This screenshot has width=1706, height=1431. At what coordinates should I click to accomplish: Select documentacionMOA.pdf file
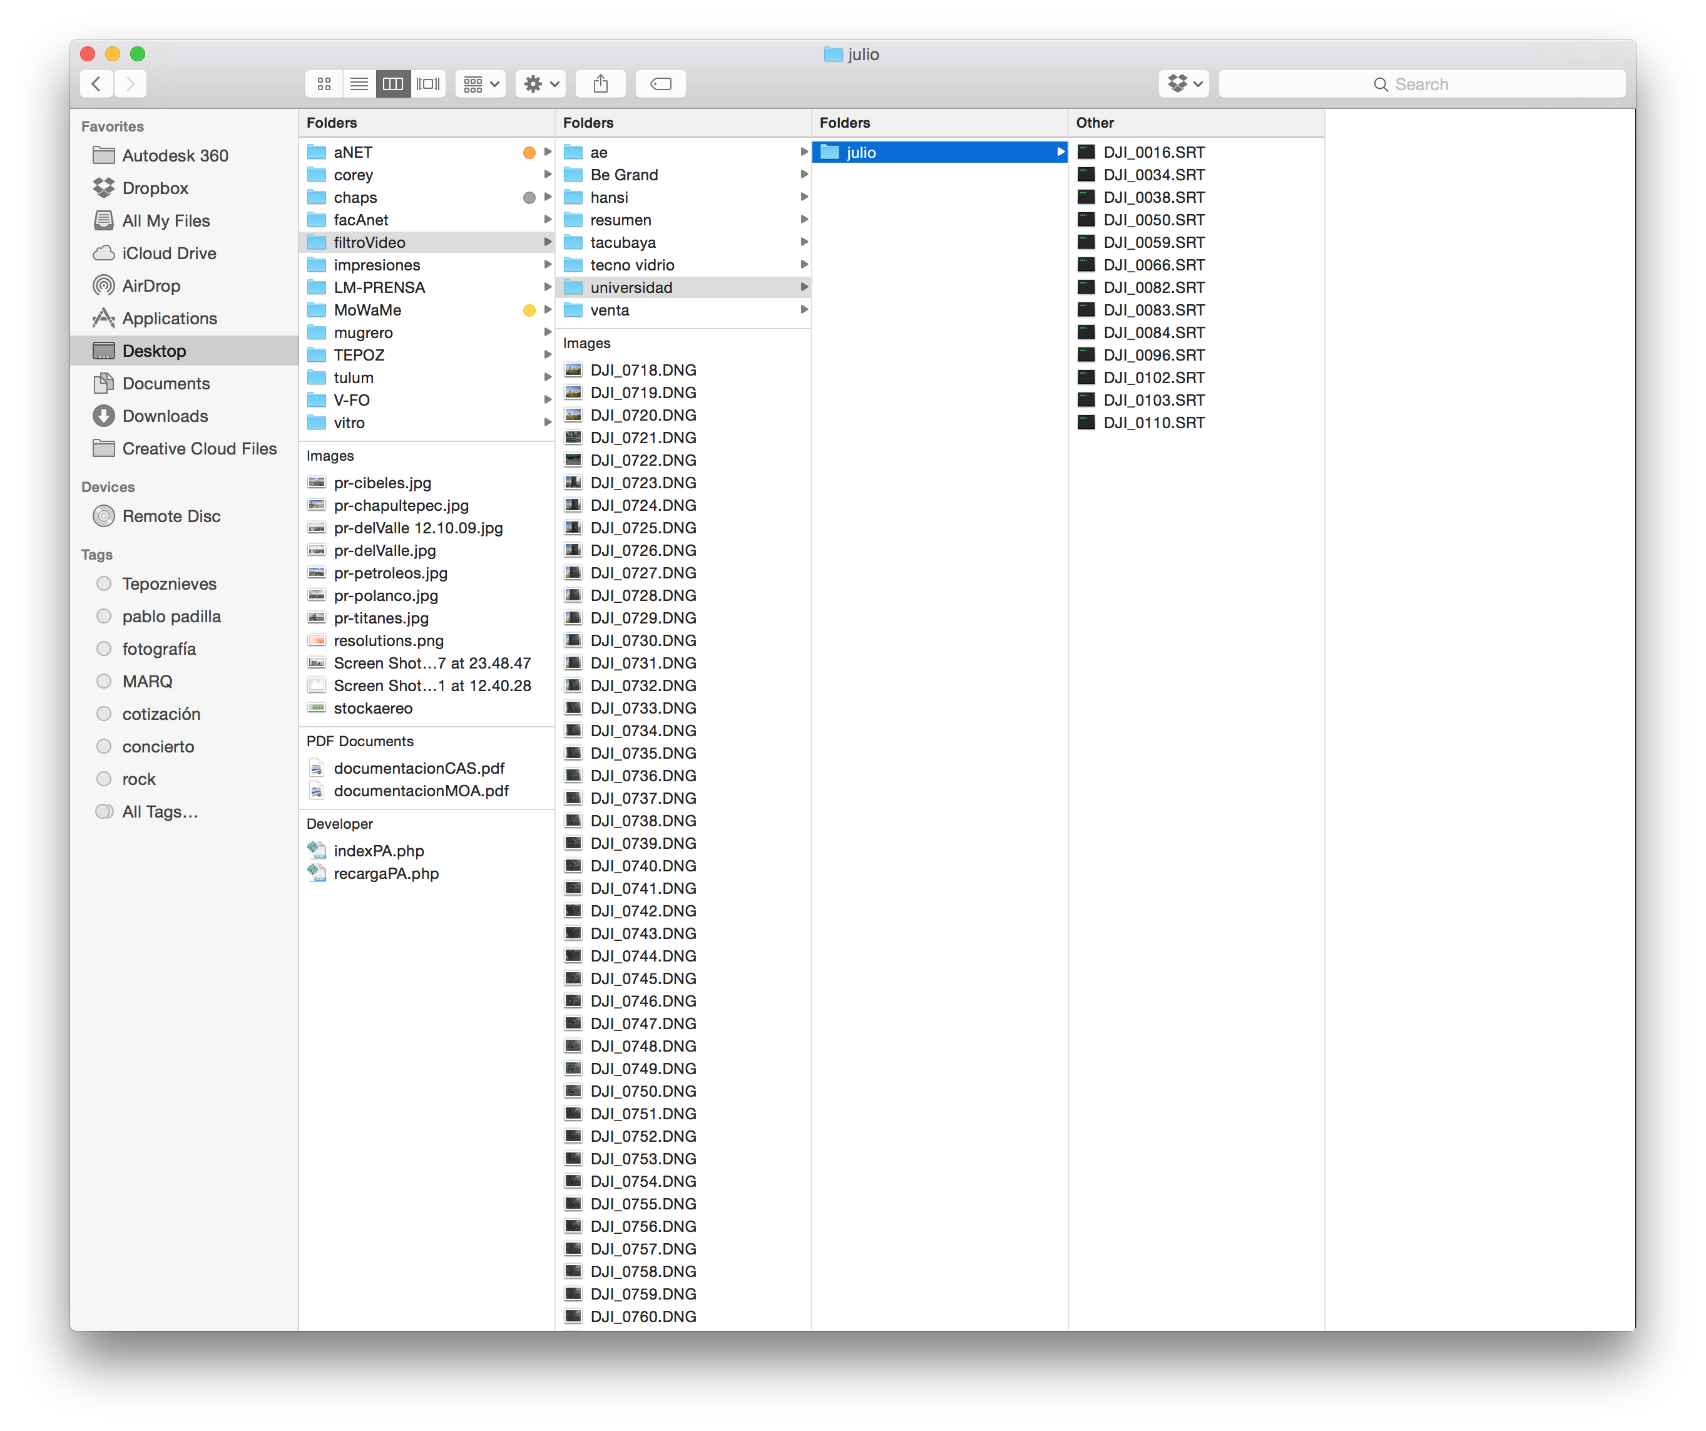427,791
